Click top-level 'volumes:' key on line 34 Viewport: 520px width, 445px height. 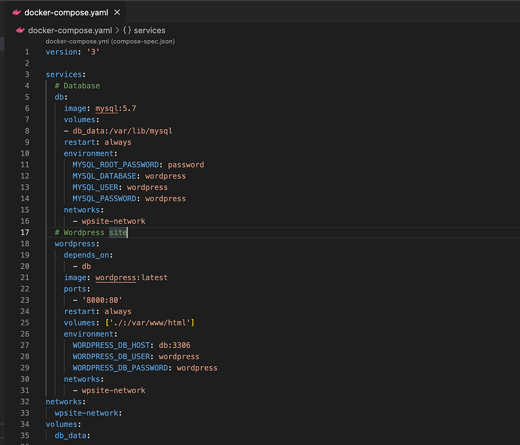click(63, 424)
